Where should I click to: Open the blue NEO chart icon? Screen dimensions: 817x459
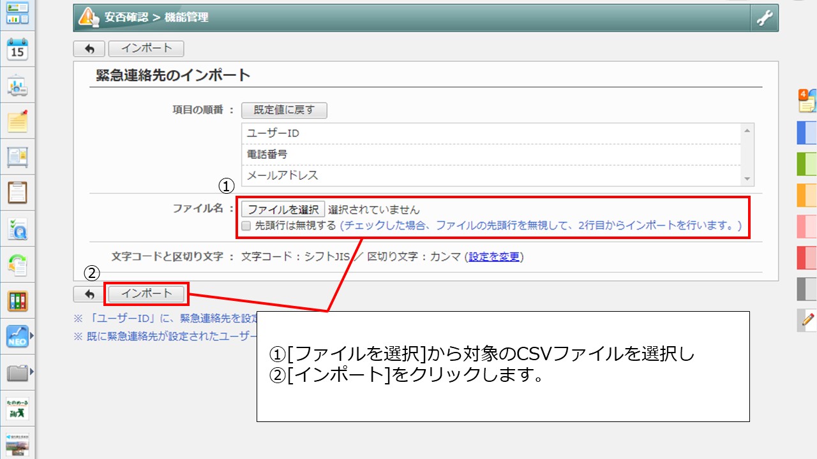pyautogui.click(x=17, y=336)
